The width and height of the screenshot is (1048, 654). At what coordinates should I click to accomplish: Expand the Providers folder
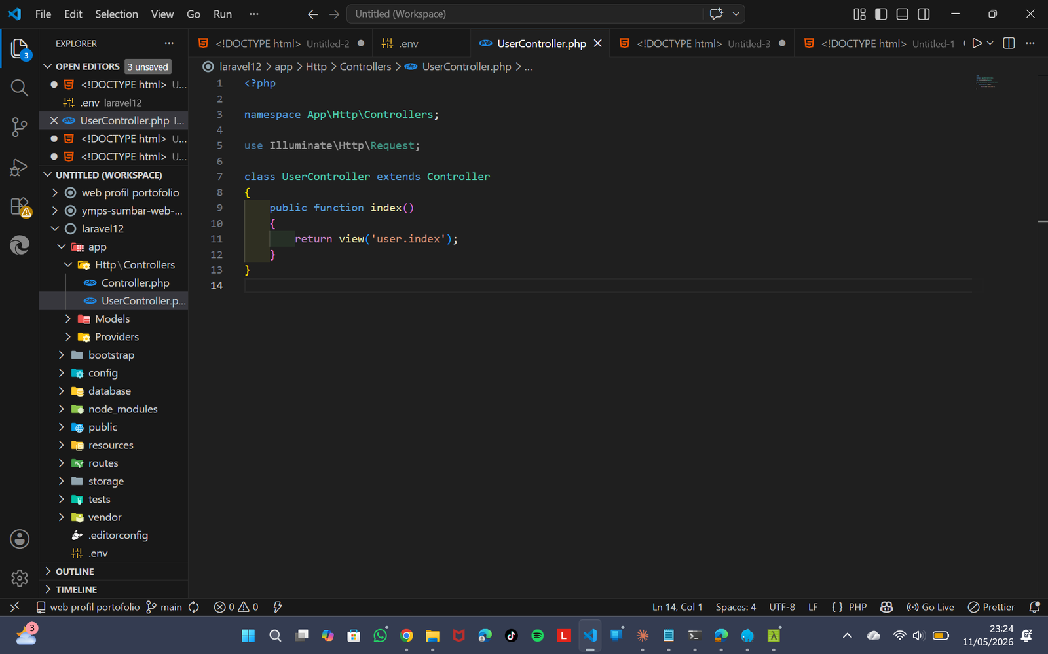(x=114, y=336)
